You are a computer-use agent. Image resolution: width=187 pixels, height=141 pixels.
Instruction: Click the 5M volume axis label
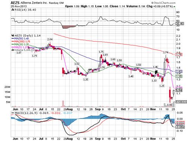point(8,102)
